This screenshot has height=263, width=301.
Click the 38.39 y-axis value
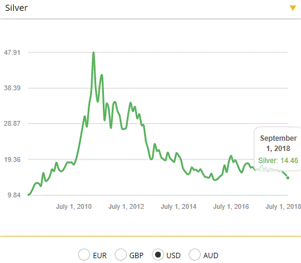(12, 88)
